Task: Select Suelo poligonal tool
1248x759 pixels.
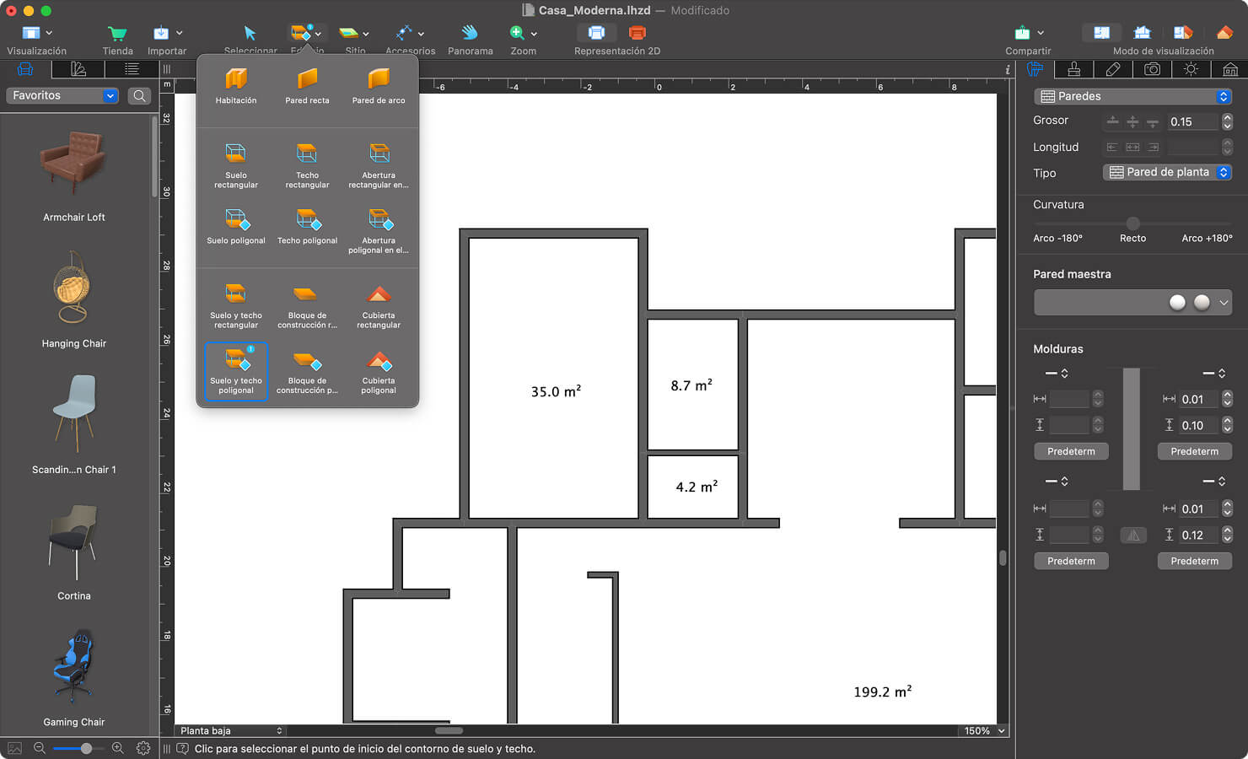Action: pyautogui.click(x=236, y=229)
